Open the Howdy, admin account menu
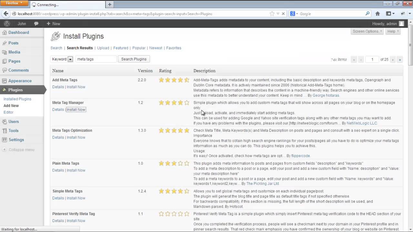 388,24
